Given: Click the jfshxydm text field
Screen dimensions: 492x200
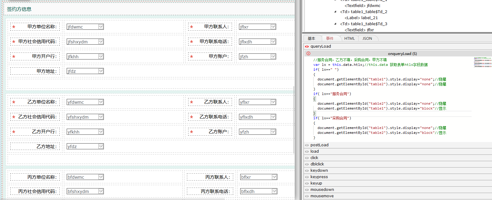Looking at the screenshot, I should pos(82,42).
